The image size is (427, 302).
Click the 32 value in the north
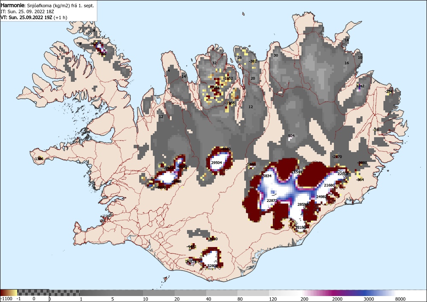(x=214, y=63)
